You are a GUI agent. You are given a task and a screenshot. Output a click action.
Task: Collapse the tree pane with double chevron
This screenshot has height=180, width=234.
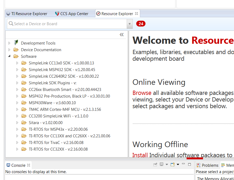point(122,35)
